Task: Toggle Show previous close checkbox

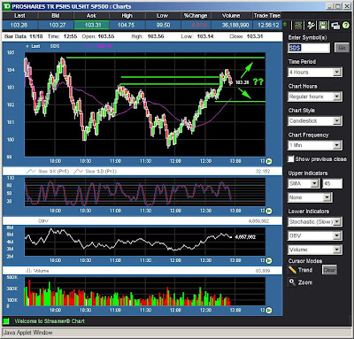Action: (291, 159)
